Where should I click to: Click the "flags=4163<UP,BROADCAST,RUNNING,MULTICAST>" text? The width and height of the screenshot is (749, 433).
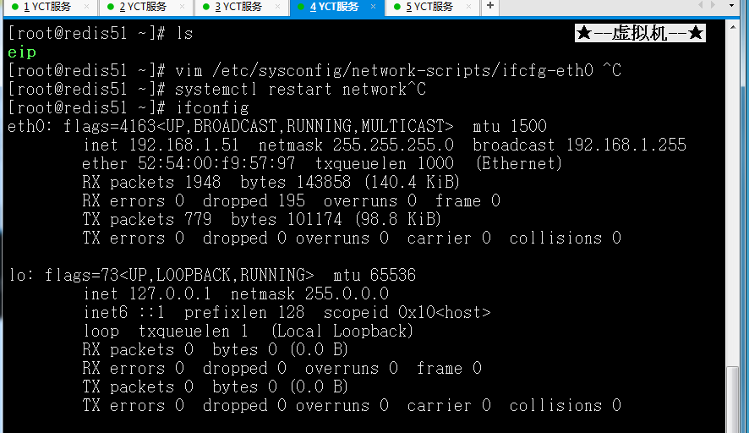[x=258, y=127]
